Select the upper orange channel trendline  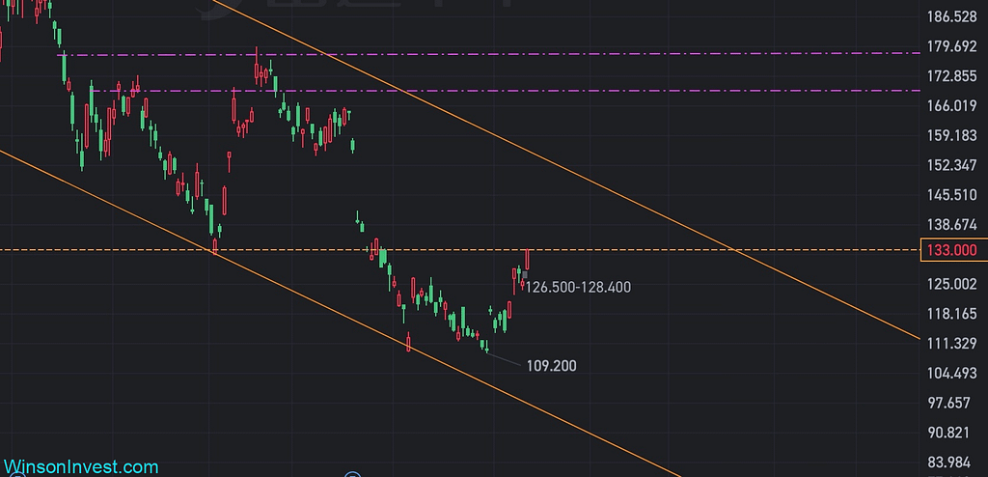coord(579,175)
